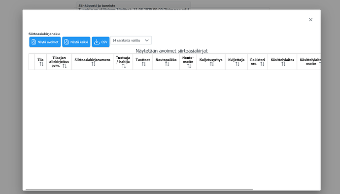340x194 pixels.
Task: Sort by Kuljetusyritys column icon
Action: click(212, 64)
